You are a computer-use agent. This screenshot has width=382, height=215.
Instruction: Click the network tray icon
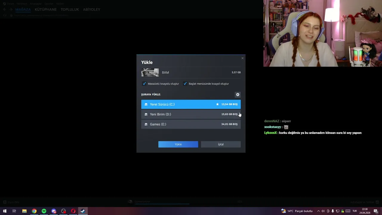click(338, 211)
